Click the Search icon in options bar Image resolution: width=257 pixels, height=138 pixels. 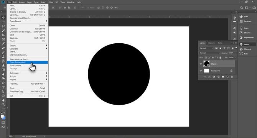point(241,8)
